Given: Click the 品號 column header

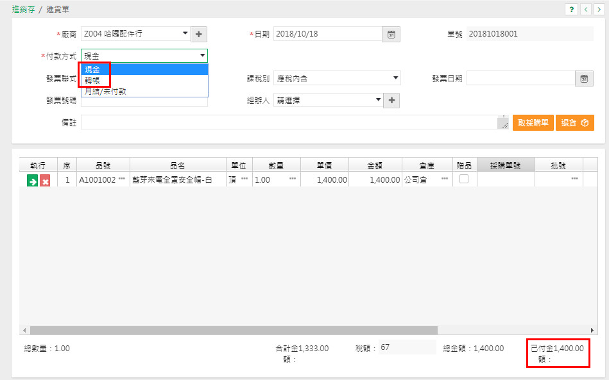Looking at the screenshot, I should (103, 165).
